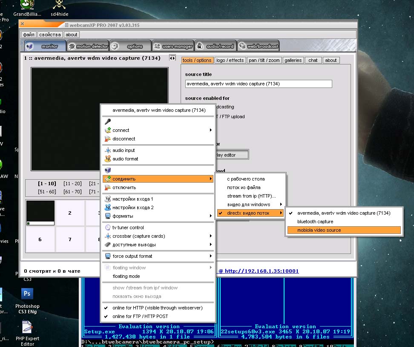This screenshot has height=347, width=414.
Task: Select the chat sub-tab
Action: coord(313,60)
